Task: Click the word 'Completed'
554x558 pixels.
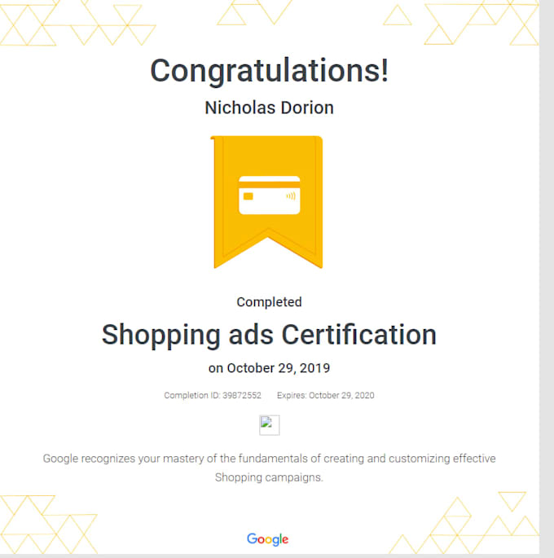Action: [269, 302]
